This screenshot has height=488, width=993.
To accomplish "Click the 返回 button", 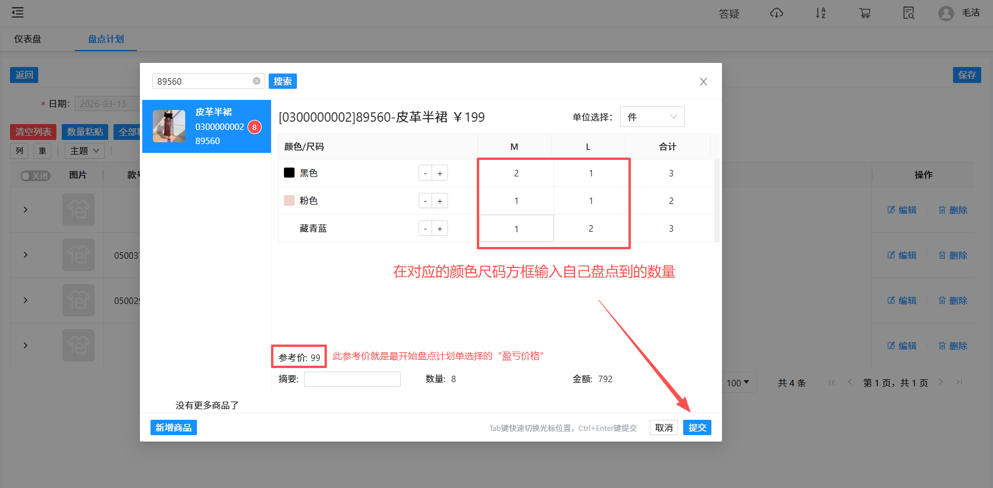I will coord(24,75).
